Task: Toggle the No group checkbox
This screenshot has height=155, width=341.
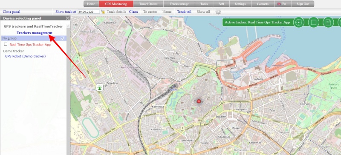Action: click(63, 38)
